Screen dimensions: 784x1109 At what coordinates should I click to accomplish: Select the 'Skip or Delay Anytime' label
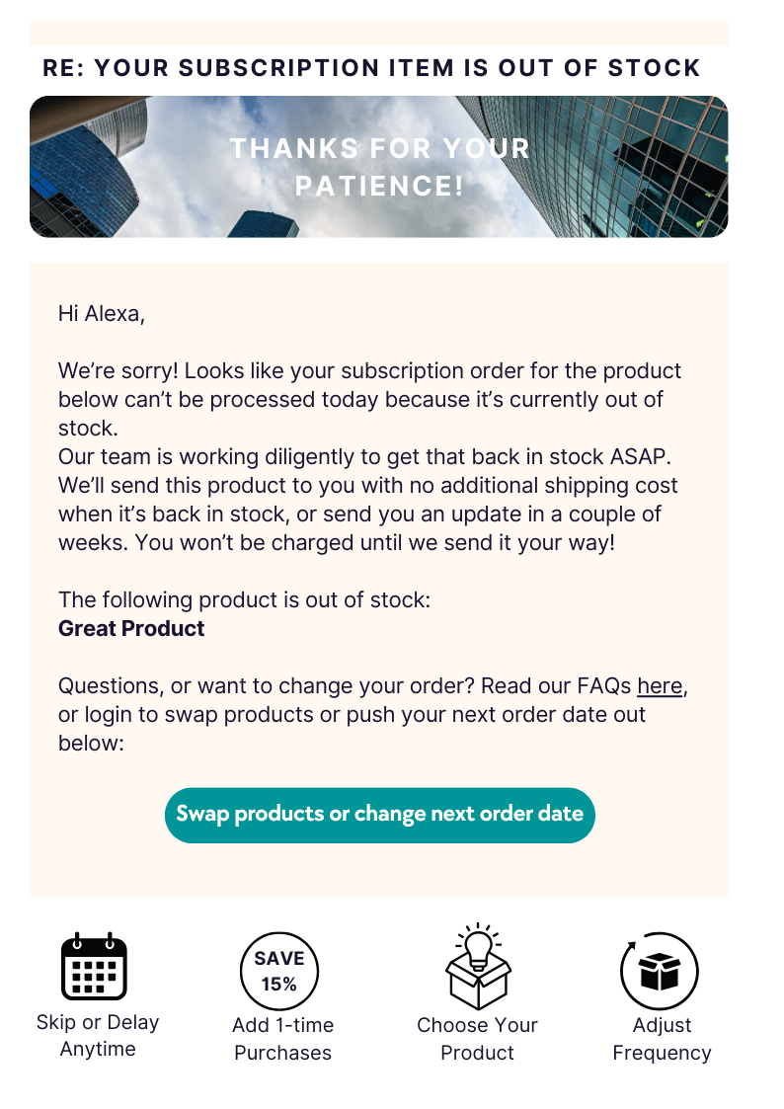pyautogui.click(x=98, y=1036)
